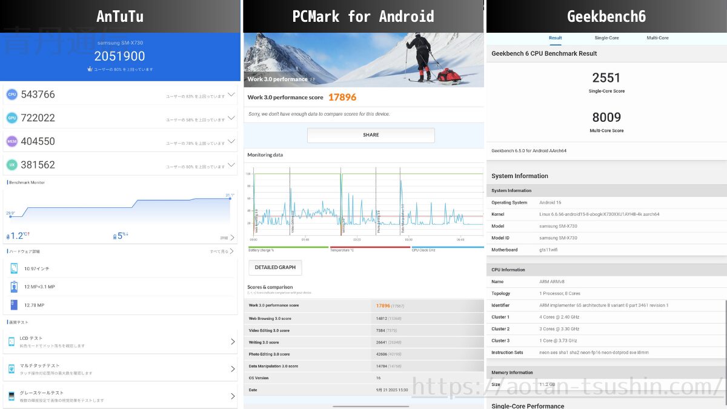Expand the GPU 722022 score details
This screenshot has width=727, height=409.
click(231, 118)
